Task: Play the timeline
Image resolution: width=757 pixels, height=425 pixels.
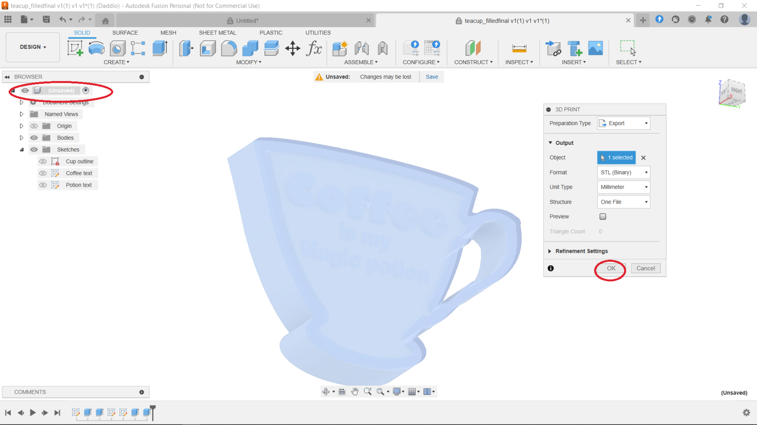Action: tap(32, 412)
